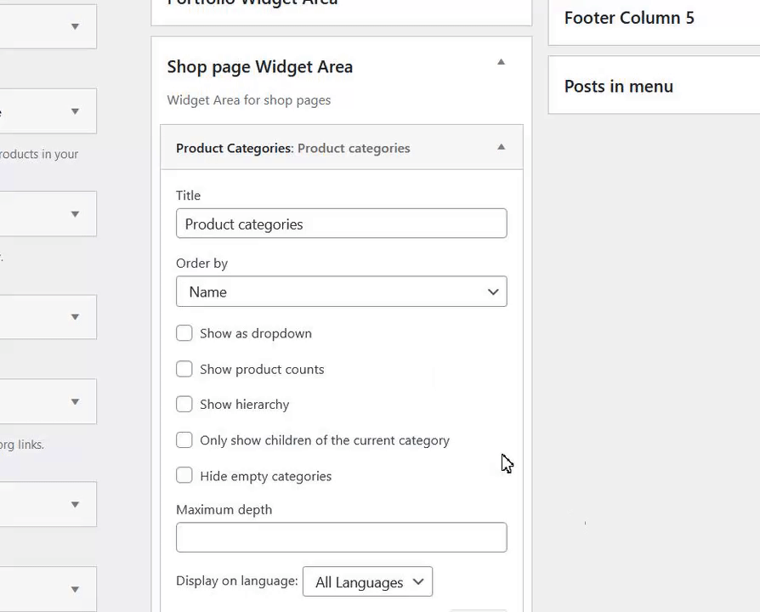Open the Order by dropdown

pyautogui.click(x=341, y=292)
